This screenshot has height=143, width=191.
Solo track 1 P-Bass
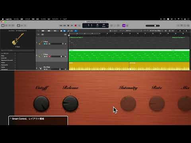(47, 44)
